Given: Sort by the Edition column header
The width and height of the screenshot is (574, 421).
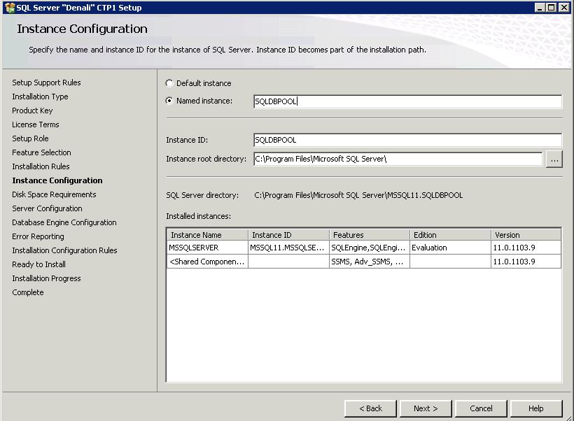Looking at the screenshot, I should 449,235.
